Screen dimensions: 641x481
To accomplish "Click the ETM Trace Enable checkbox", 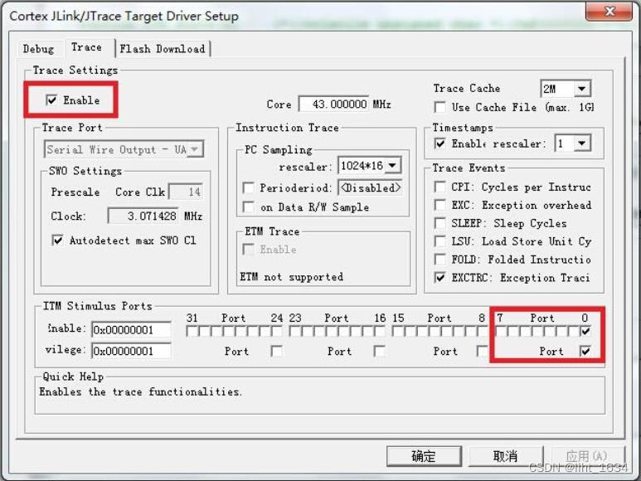I will pyautogui.click(x=249, y=250).
